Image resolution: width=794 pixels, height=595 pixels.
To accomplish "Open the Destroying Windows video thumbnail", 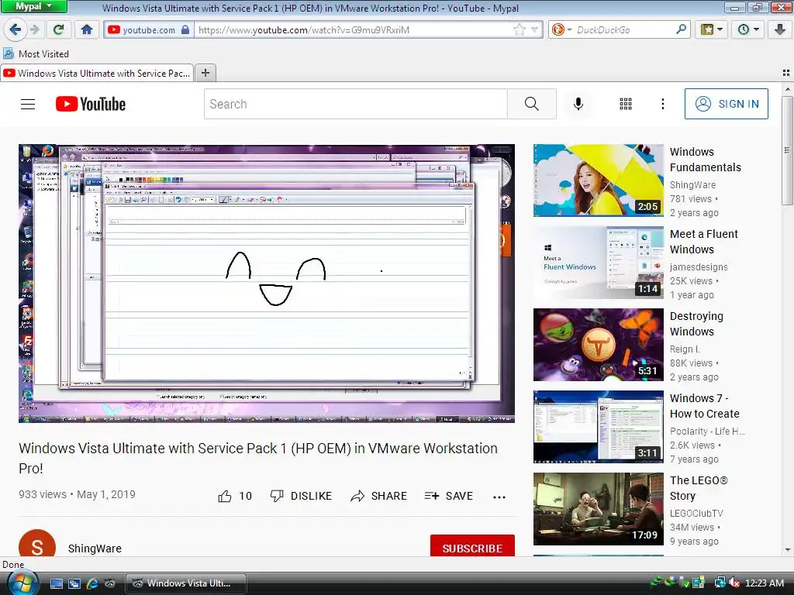I will pyautogui.click(x=598, y=345).
